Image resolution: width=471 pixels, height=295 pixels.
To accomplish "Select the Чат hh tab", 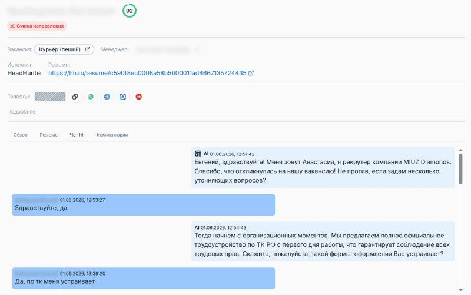I will (x=77, y=135).
